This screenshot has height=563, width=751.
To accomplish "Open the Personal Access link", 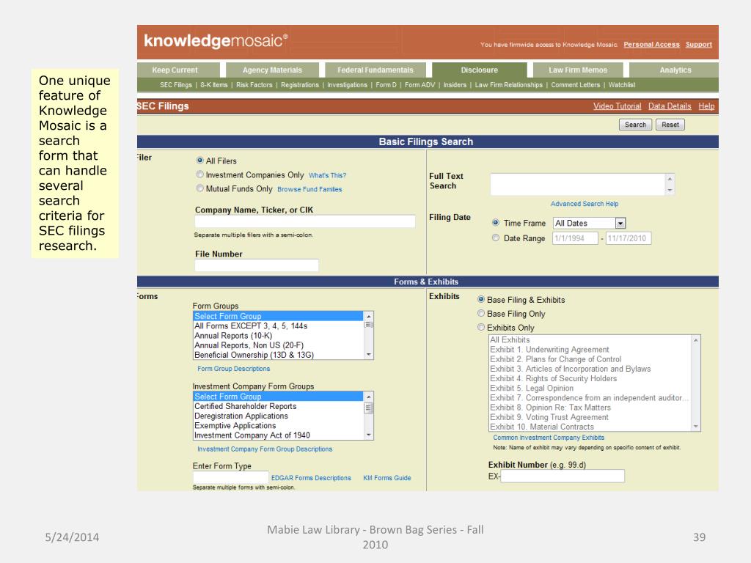I will [x=651, y=45].
